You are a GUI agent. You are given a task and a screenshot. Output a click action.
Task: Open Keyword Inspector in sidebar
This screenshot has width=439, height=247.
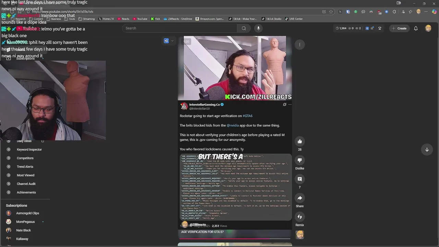[x=29, y=150]
